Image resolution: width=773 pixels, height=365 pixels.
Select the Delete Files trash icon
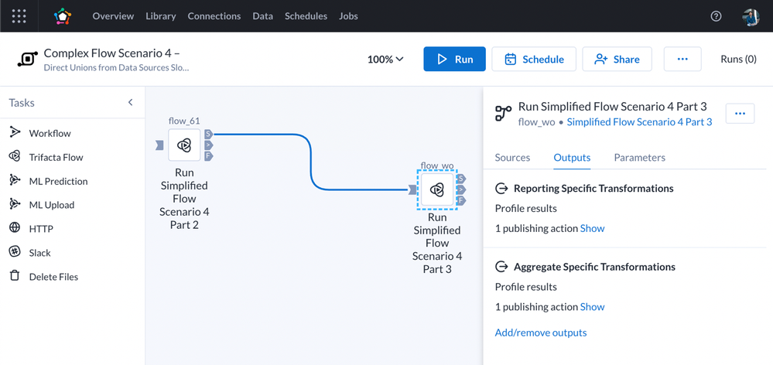point(15,276)
